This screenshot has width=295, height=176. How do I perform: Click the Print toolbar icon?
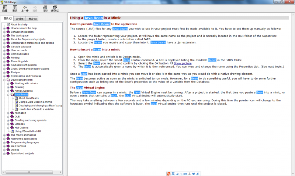pyautogui.click(x=45, y=8)
